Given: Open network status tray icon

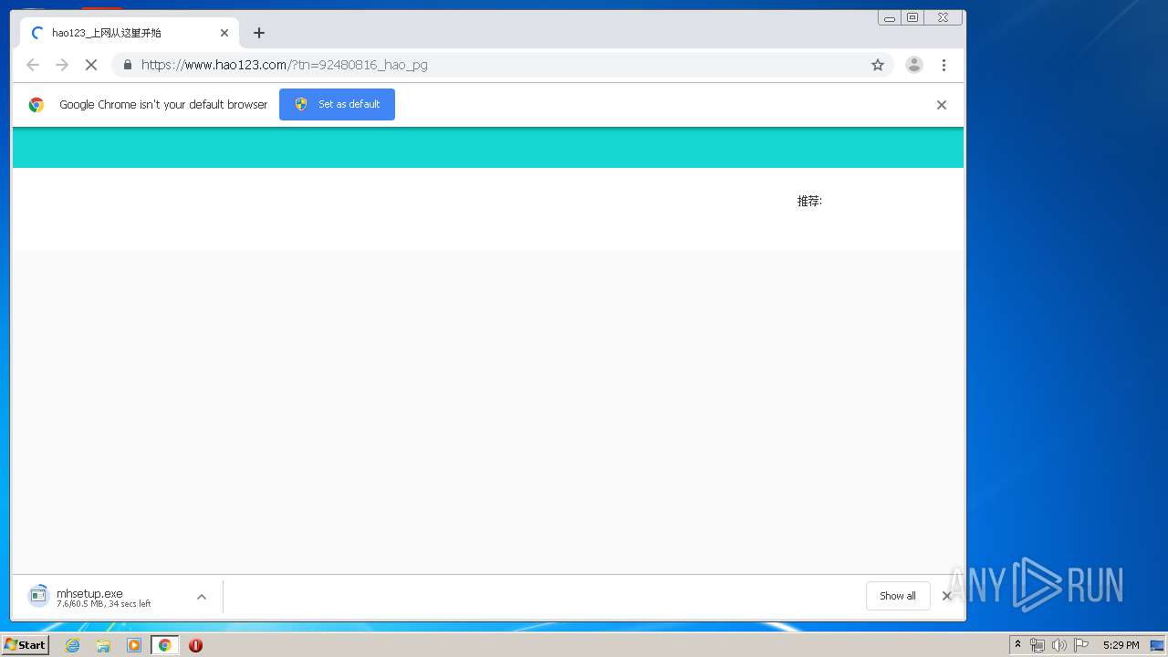Looking at the screenshot, I should [1038, 645].
